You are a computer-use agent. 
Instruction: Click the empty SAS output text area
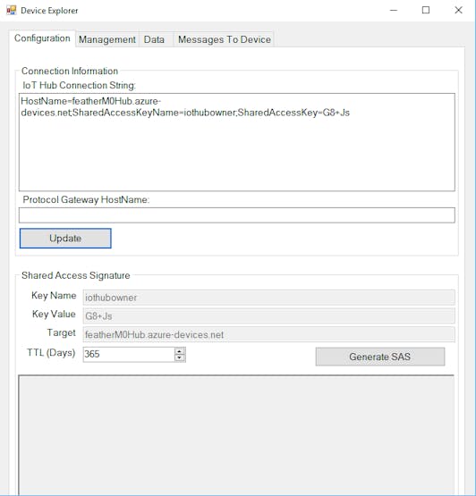click(236, 435)
